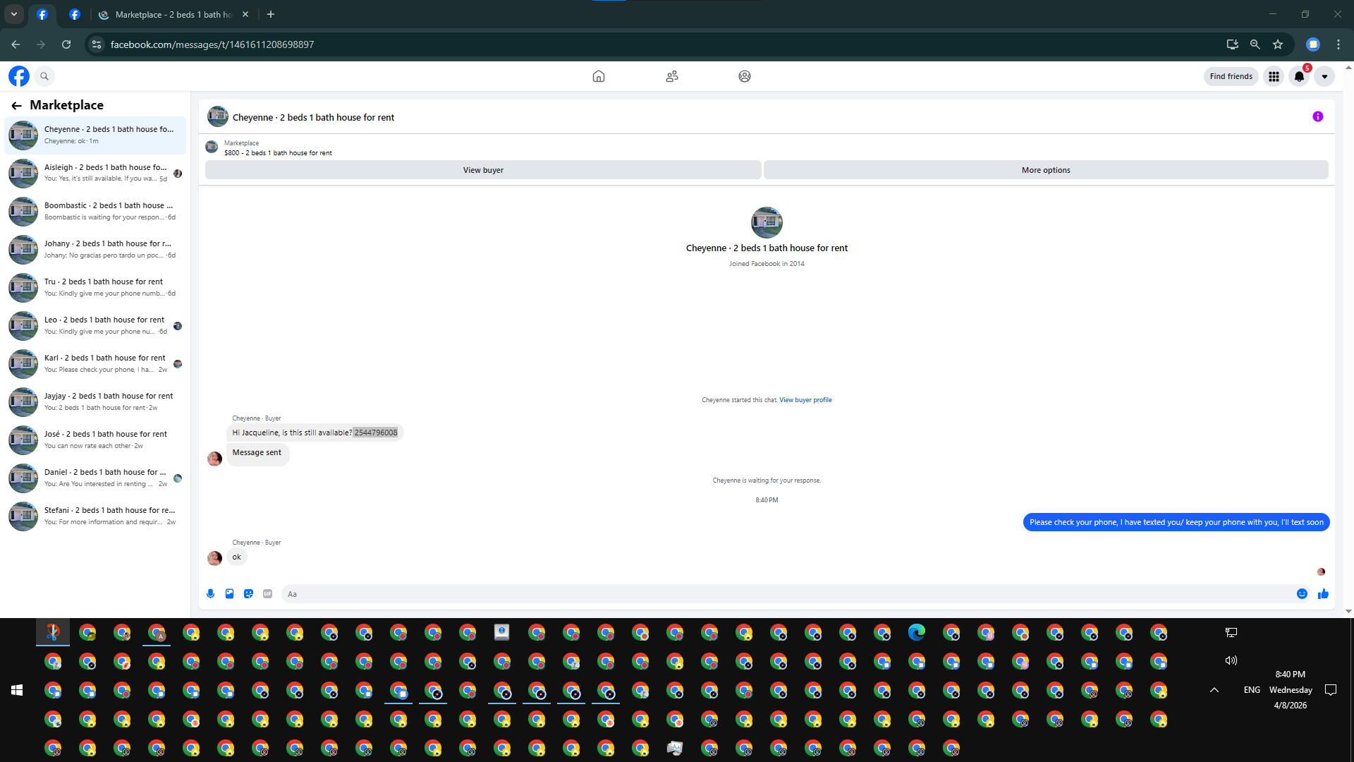Expand the account dropdown arrow
This screenshot has height=762, width=1354.
click(x=1324, y=77)
